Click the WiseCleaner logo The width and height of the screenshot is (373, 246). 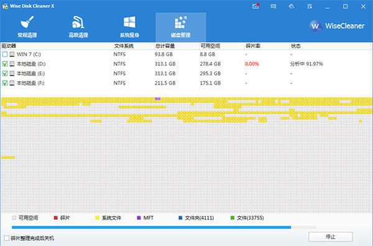337,25
